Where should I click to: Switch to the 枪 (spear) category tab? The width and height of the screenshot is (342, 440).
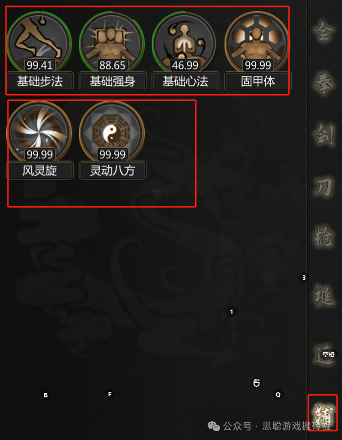[324, 238]
